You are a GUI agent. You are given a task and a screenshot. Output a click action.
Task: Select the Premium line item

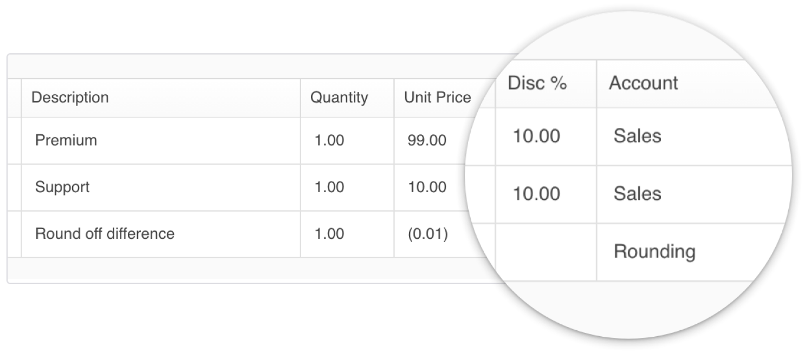[x=66, y=140]
